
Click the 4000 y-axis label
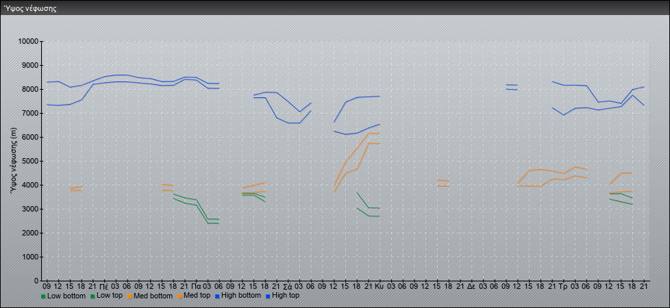pos(30,185)
